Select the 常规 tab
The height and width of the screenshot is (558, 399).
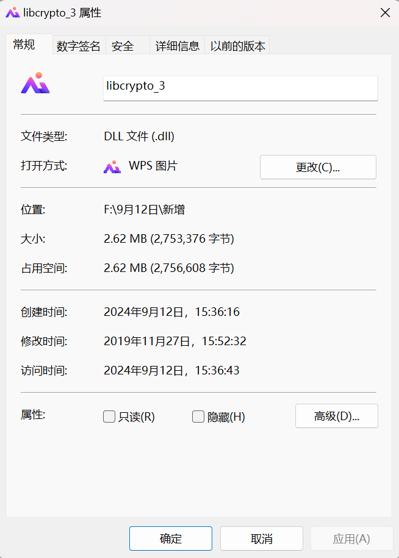[24, 45]
